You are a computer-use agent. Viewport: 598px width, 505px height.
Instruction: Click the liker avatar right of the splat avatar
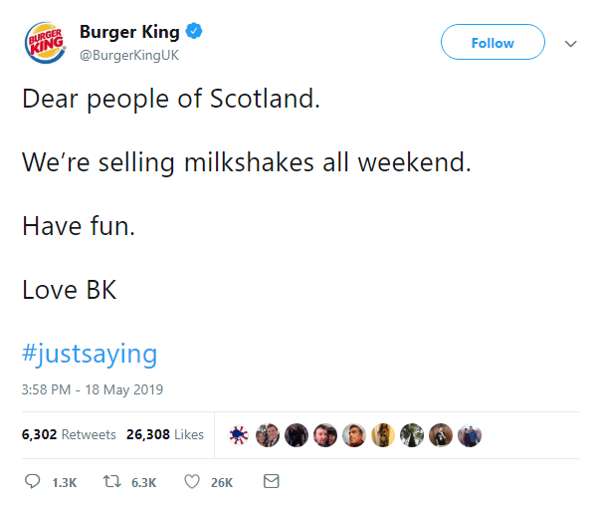tap(267, 435)
